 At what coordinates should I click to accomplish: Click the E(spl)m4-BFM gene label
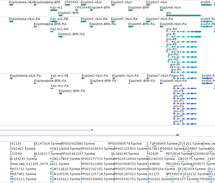[x=100, y=7]
